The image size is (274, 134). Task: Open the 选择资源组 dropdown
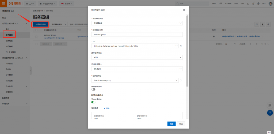(x=135, y=80)
